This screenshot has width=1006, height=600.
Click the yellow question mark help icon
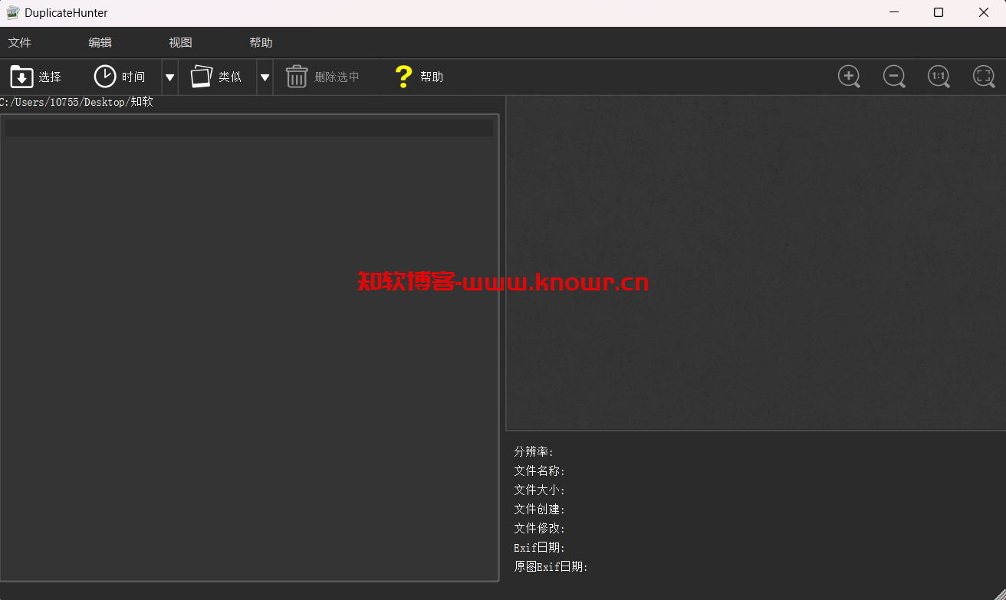[403, 77]
